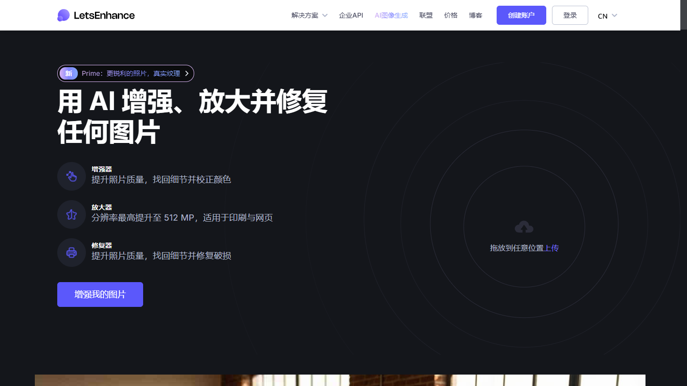Go to AI图像生成 page
Screen dimensions: 687x386
coord(391,15)
